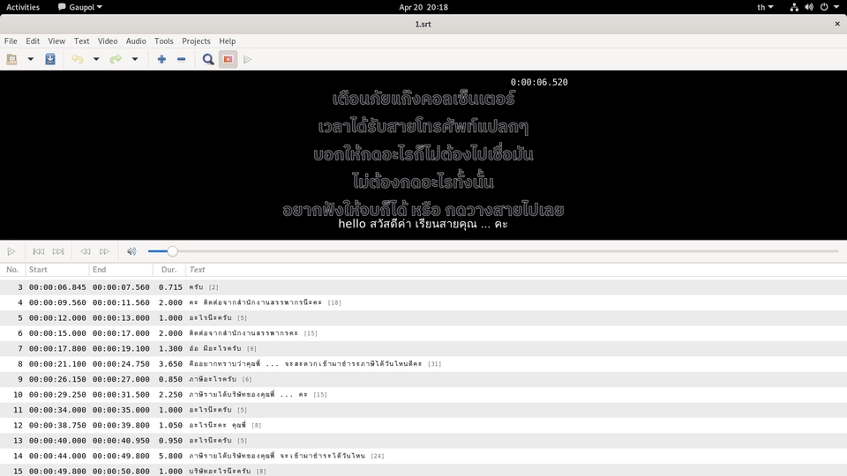Select start time 00:00:06.845 in row 3
Viewport: 847px width, 476px height.
point(57,287)
